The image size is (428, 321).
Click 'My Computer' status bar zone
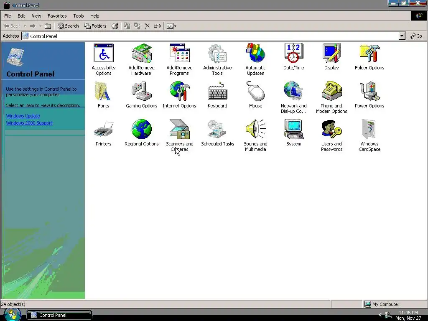tap(395, 304)
